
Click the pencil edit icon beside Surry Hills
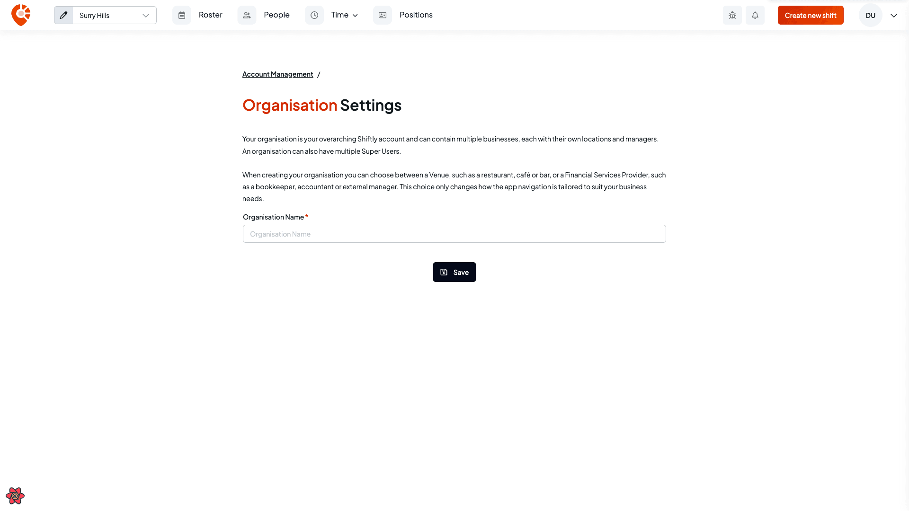(x=63, y=15)
